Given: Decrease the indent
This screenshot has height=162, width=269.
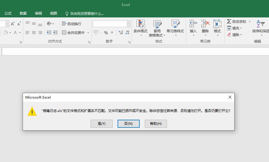Looking at the screenshot, I should click(x=49, y=33).
